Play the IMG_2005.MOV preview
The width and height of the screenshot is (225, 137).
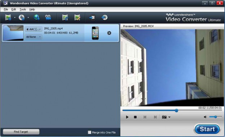coord(127,117)
